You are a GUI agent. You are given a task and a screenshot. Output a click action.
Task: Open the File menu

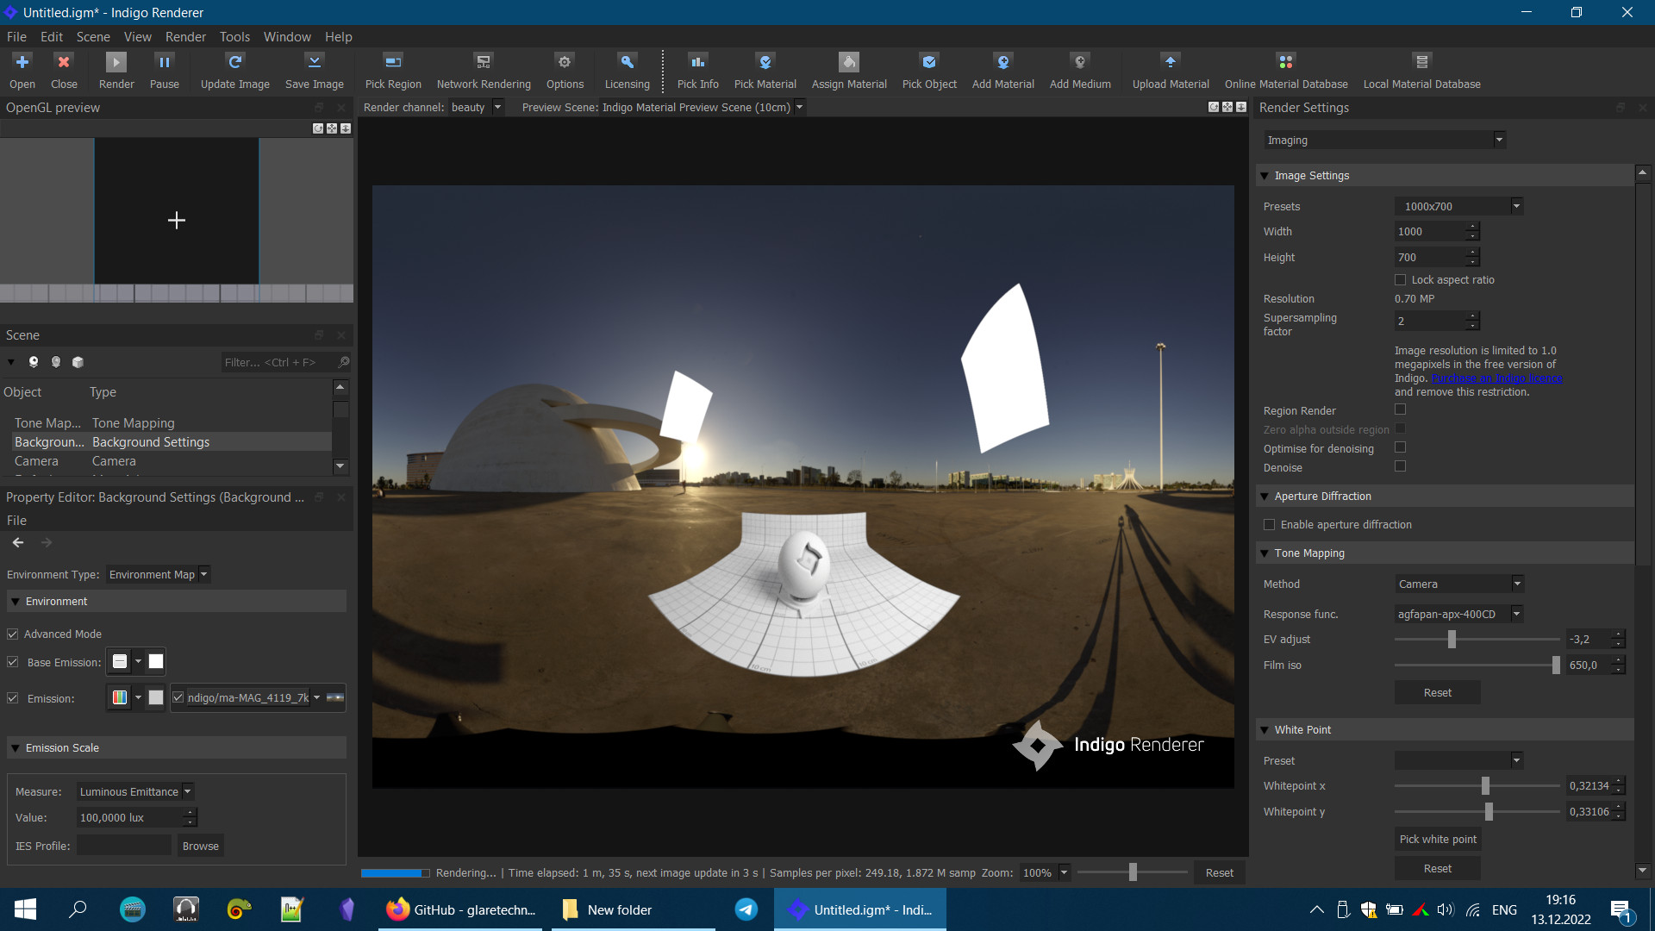(x=16, y=37)
